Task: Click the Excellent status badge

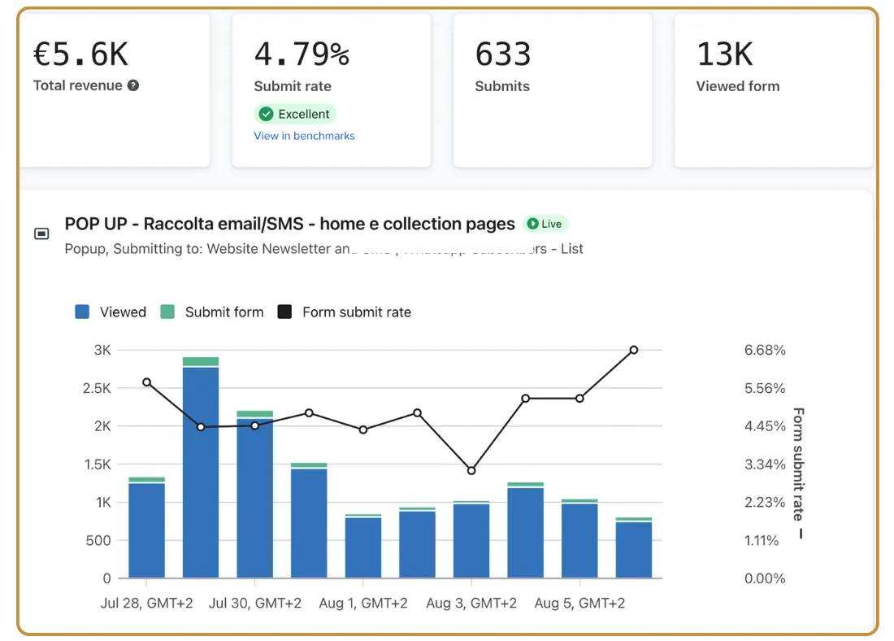Action: pyautogui.click(x=295, y=114)
